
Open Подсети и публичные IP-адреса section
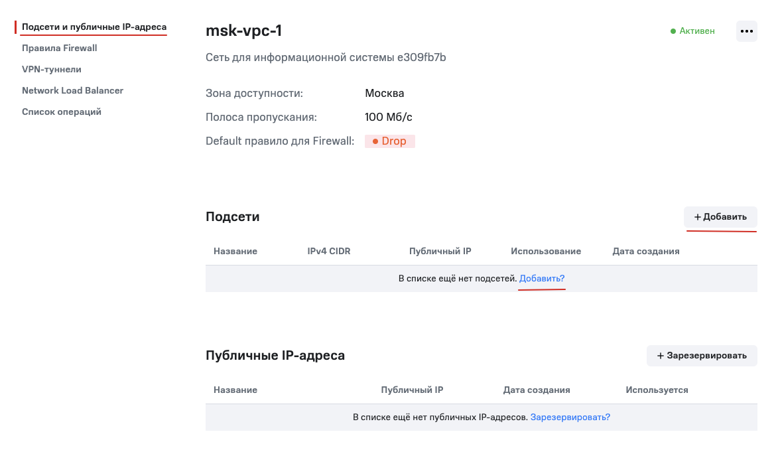click(x=94, y=27)
